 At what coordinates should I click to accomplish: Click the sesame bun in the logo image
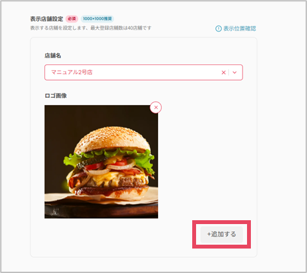click(112, 137)
